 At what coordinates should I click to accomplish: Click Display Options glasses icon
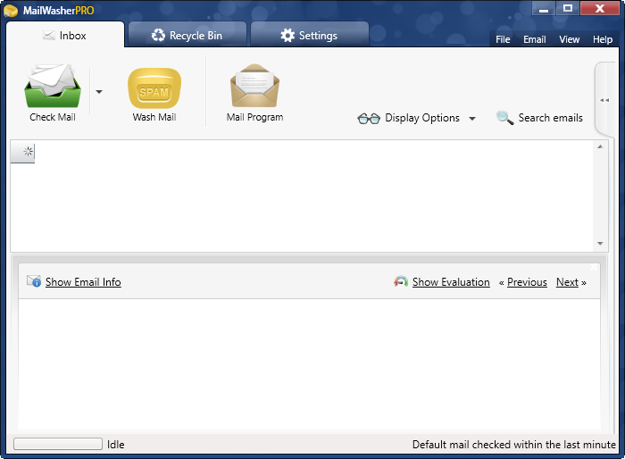(x=369, y=119)
